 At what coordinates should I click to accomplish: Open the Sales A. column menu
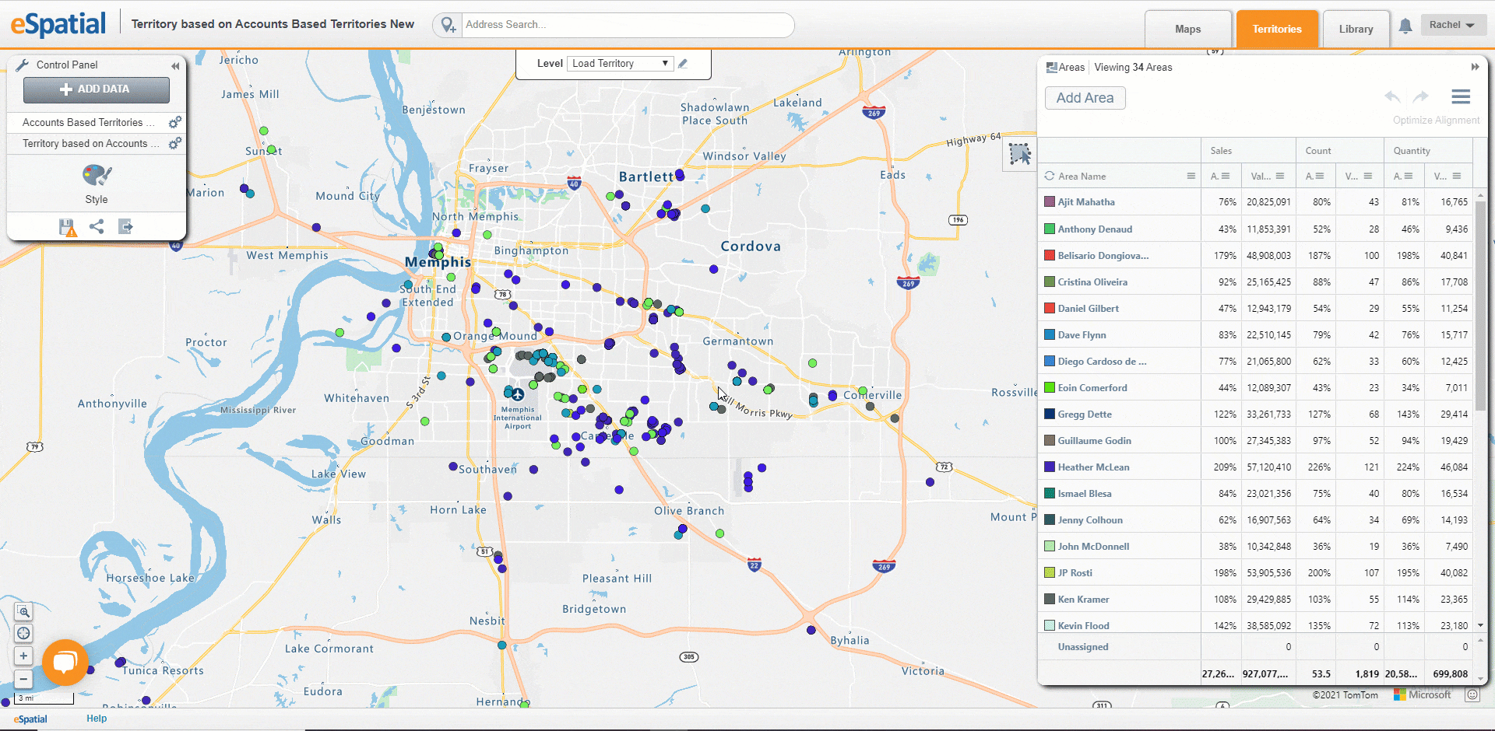[x=1226, y=177]
